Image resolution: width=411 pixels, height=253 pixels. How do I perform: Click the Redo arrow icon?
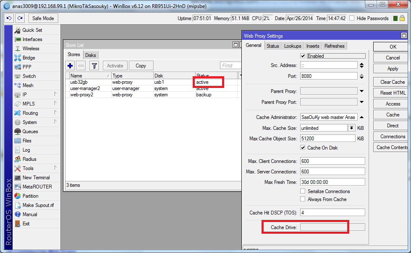coord(20,18)
